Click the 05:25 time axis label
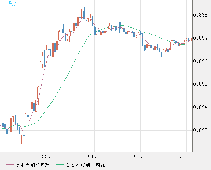The width and height of the screenshot is (211, 170). 187,156
